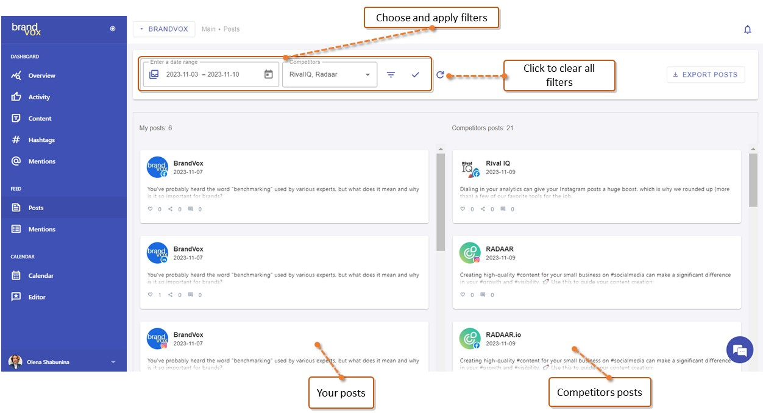The height and width of the screenshot is (413, 763).
Task: Click the RADAAR Instagram post avatar
Action: tap(470, 253)
